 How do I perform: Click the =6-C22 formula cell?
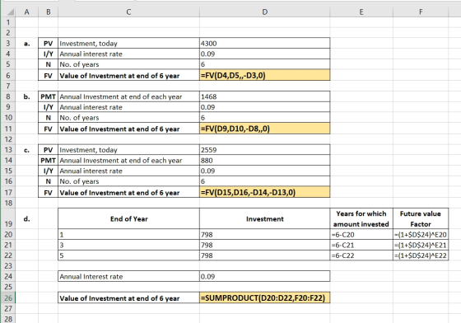coord(361,255)
